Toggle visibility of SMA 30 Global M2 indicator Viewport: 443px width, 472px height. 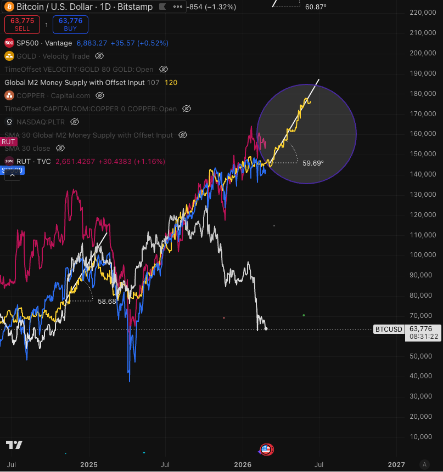tap(183, 135)
